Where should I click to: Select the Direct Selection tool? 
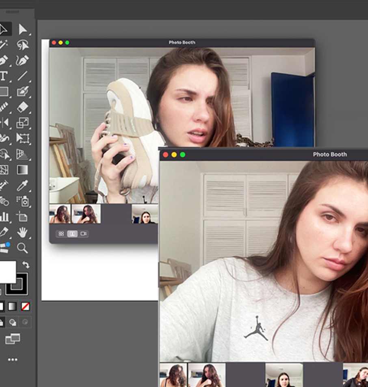coord(23,29)
